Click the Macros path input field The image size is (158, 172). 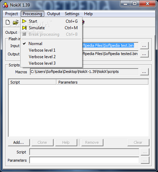84,72
